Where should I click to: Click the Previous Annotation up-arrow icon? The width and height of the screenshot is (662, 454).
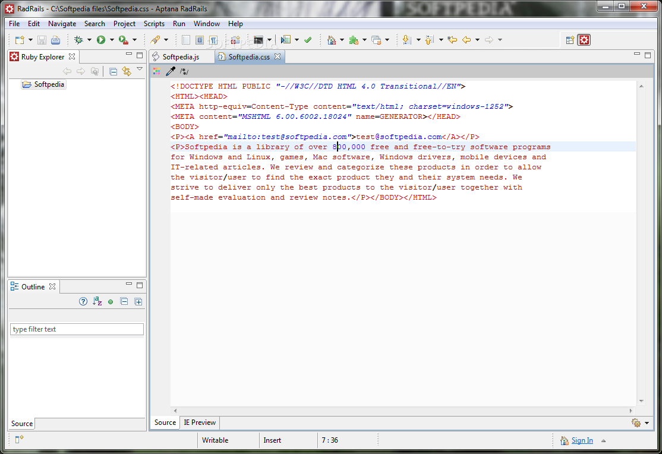[430, 40]
